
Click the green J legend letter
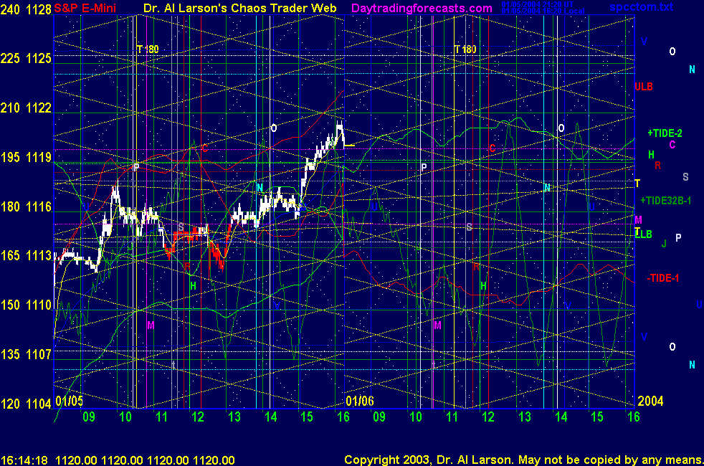tap(664, 244)
